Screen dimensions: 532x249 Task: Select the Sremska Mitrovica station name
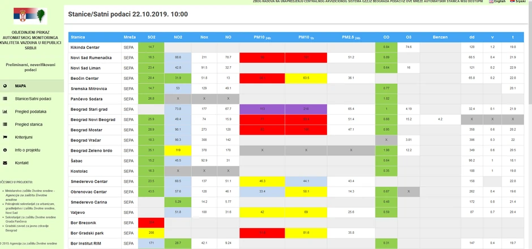[88, 88]
